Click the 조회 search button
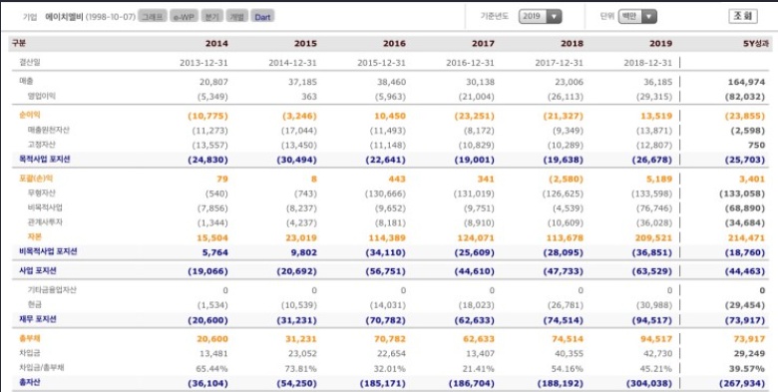The height and width of the screenshot is (392, 778). point(743,16)
